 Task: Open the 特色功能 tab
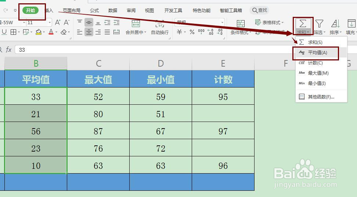point(202,11)
